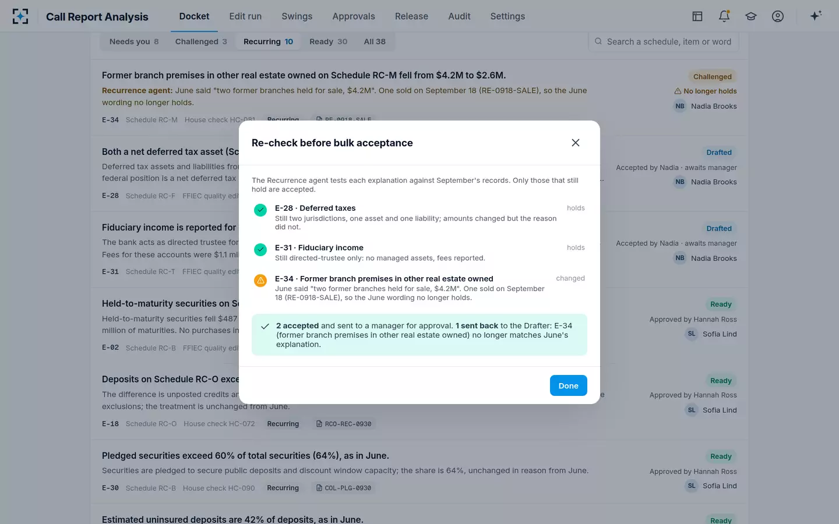Click the green check icon for E-31

(260, 249)
